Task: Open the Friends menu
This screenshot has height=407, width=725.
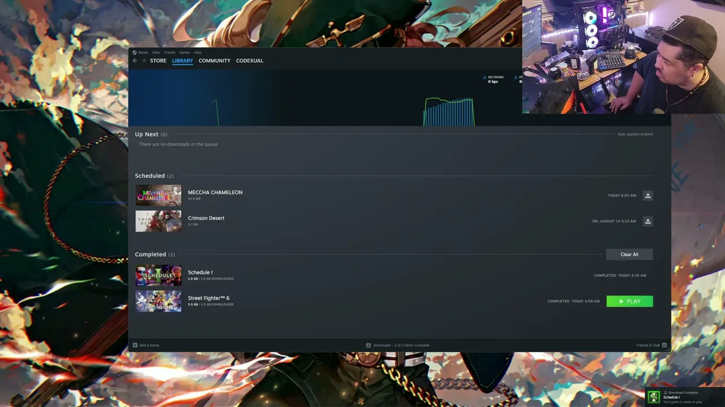Action: click(169, 53)
